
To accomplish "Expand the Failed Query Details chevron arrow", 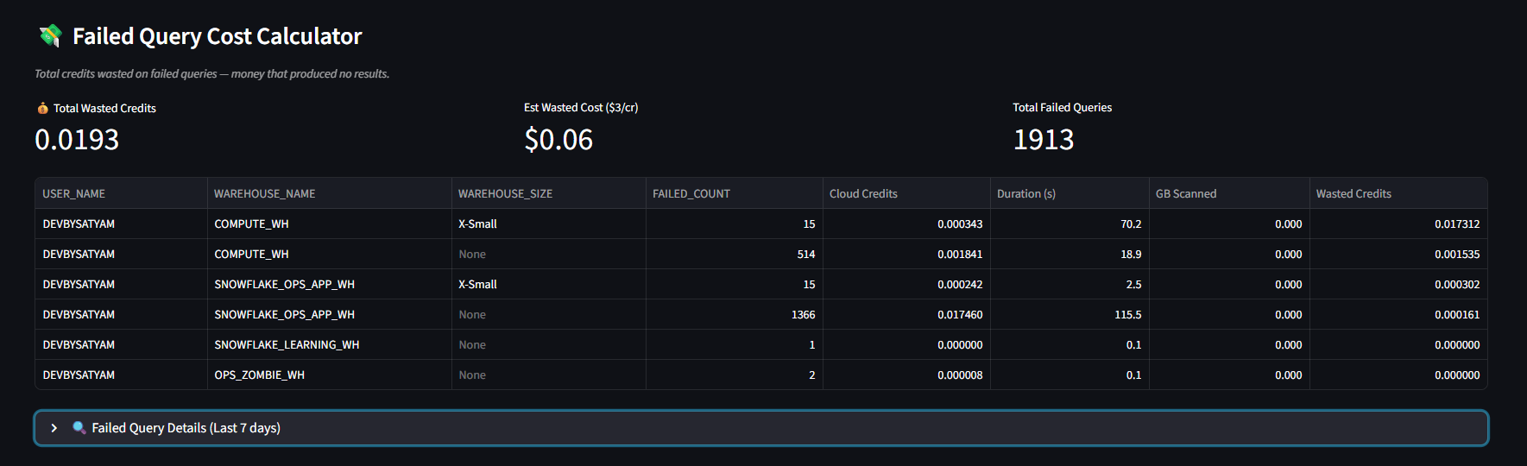I will 54,428.
